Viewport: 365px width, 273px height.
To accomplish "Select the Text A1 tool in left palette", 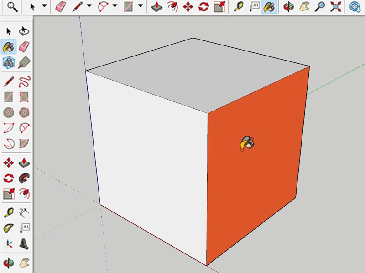I will click(25, 228).
